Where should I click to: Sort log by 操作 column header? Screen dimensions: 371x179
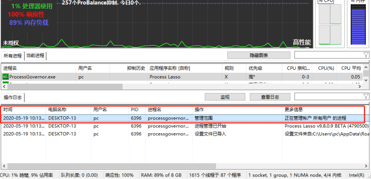pos(237,110)
